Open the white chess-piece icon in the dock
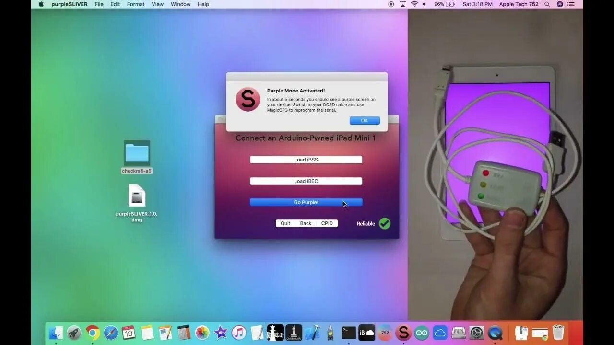The image size is (614, 345). pos(275,332)
